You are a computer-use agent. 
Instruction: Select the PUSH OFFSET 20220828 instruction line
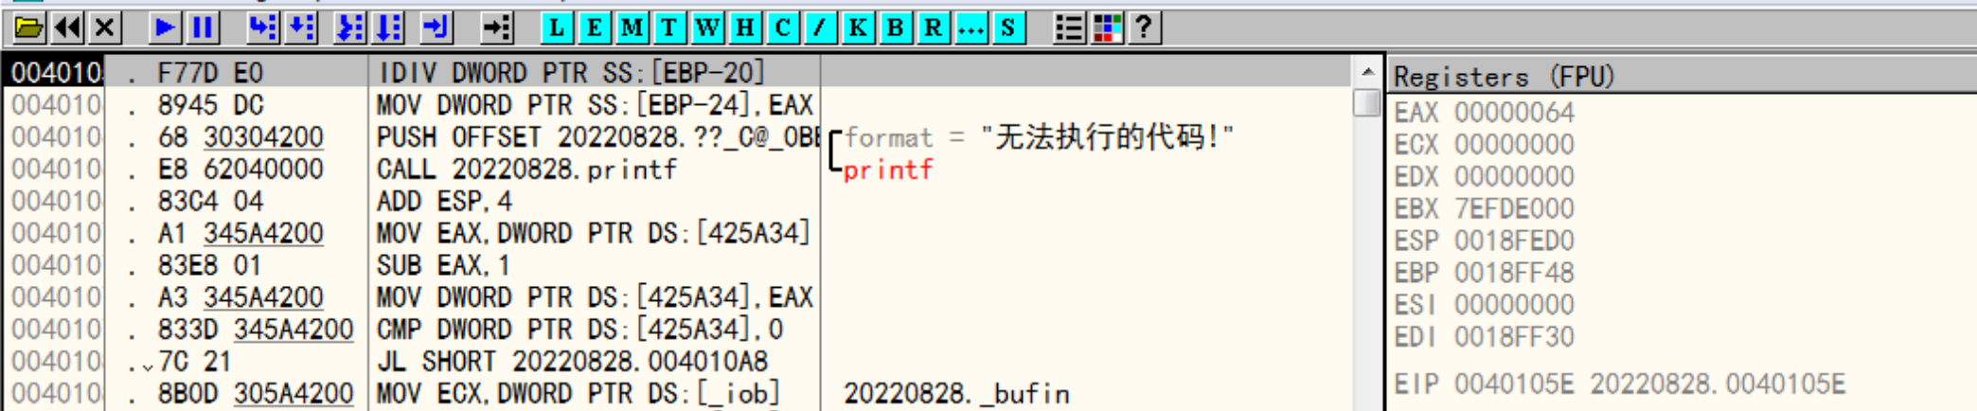tap(597, 136)
